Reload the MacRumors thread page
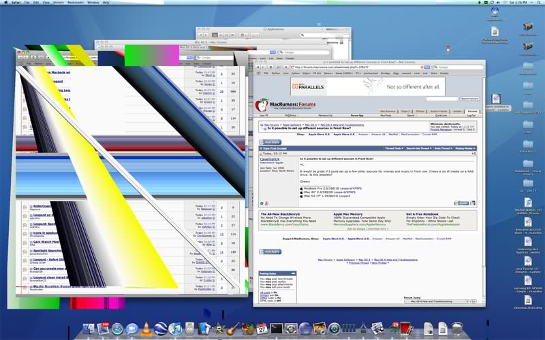The image size is (545, 340). tap(270, 67)
